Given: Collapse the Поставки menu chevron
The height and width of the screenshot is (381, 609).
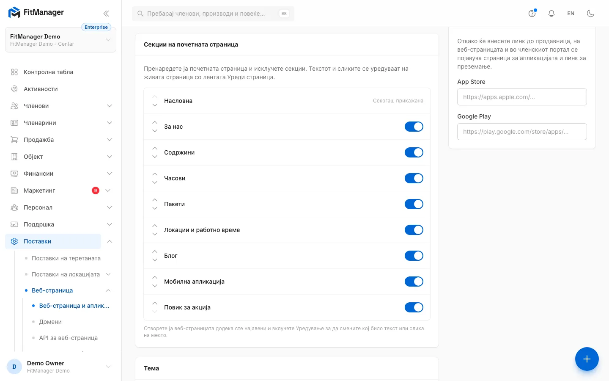Looking at the screenshot, I should click(110, 241).
